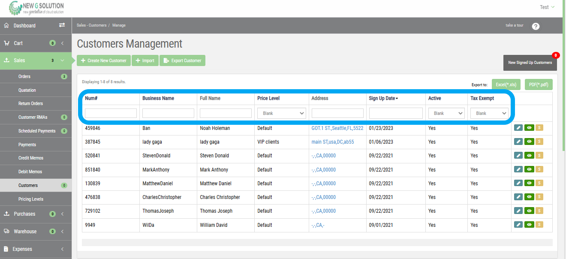Viewport: 566px width, 259px height.
Task: Open the Test account dropdown
Action: [x=547, y=7]
